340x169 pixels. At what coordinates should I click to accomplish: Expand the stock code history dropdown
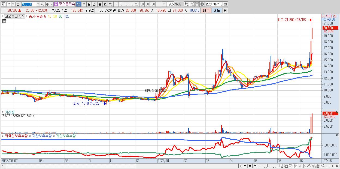[38, 4]
